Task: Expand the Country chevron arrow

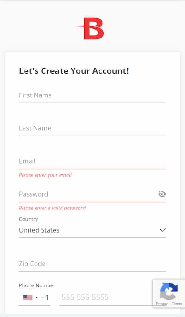Action: [162, 230]
